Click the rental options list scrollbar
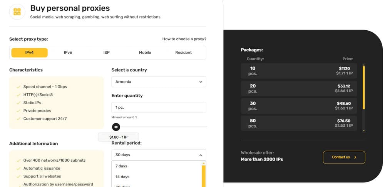 coord(204,176)
